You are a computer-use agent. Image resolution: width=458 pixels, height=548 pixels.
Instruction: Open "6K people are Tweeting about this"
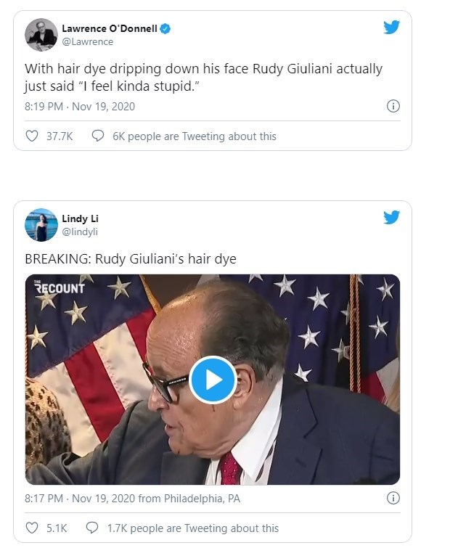point(195,136)
